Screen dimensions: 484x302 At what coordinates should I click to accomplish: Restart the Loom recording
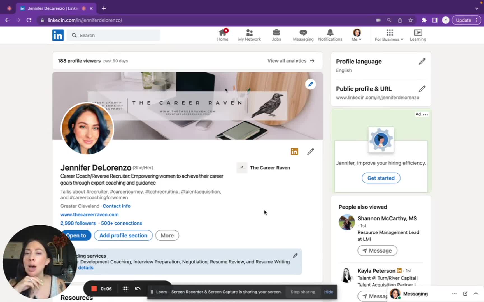click(138, 289)
